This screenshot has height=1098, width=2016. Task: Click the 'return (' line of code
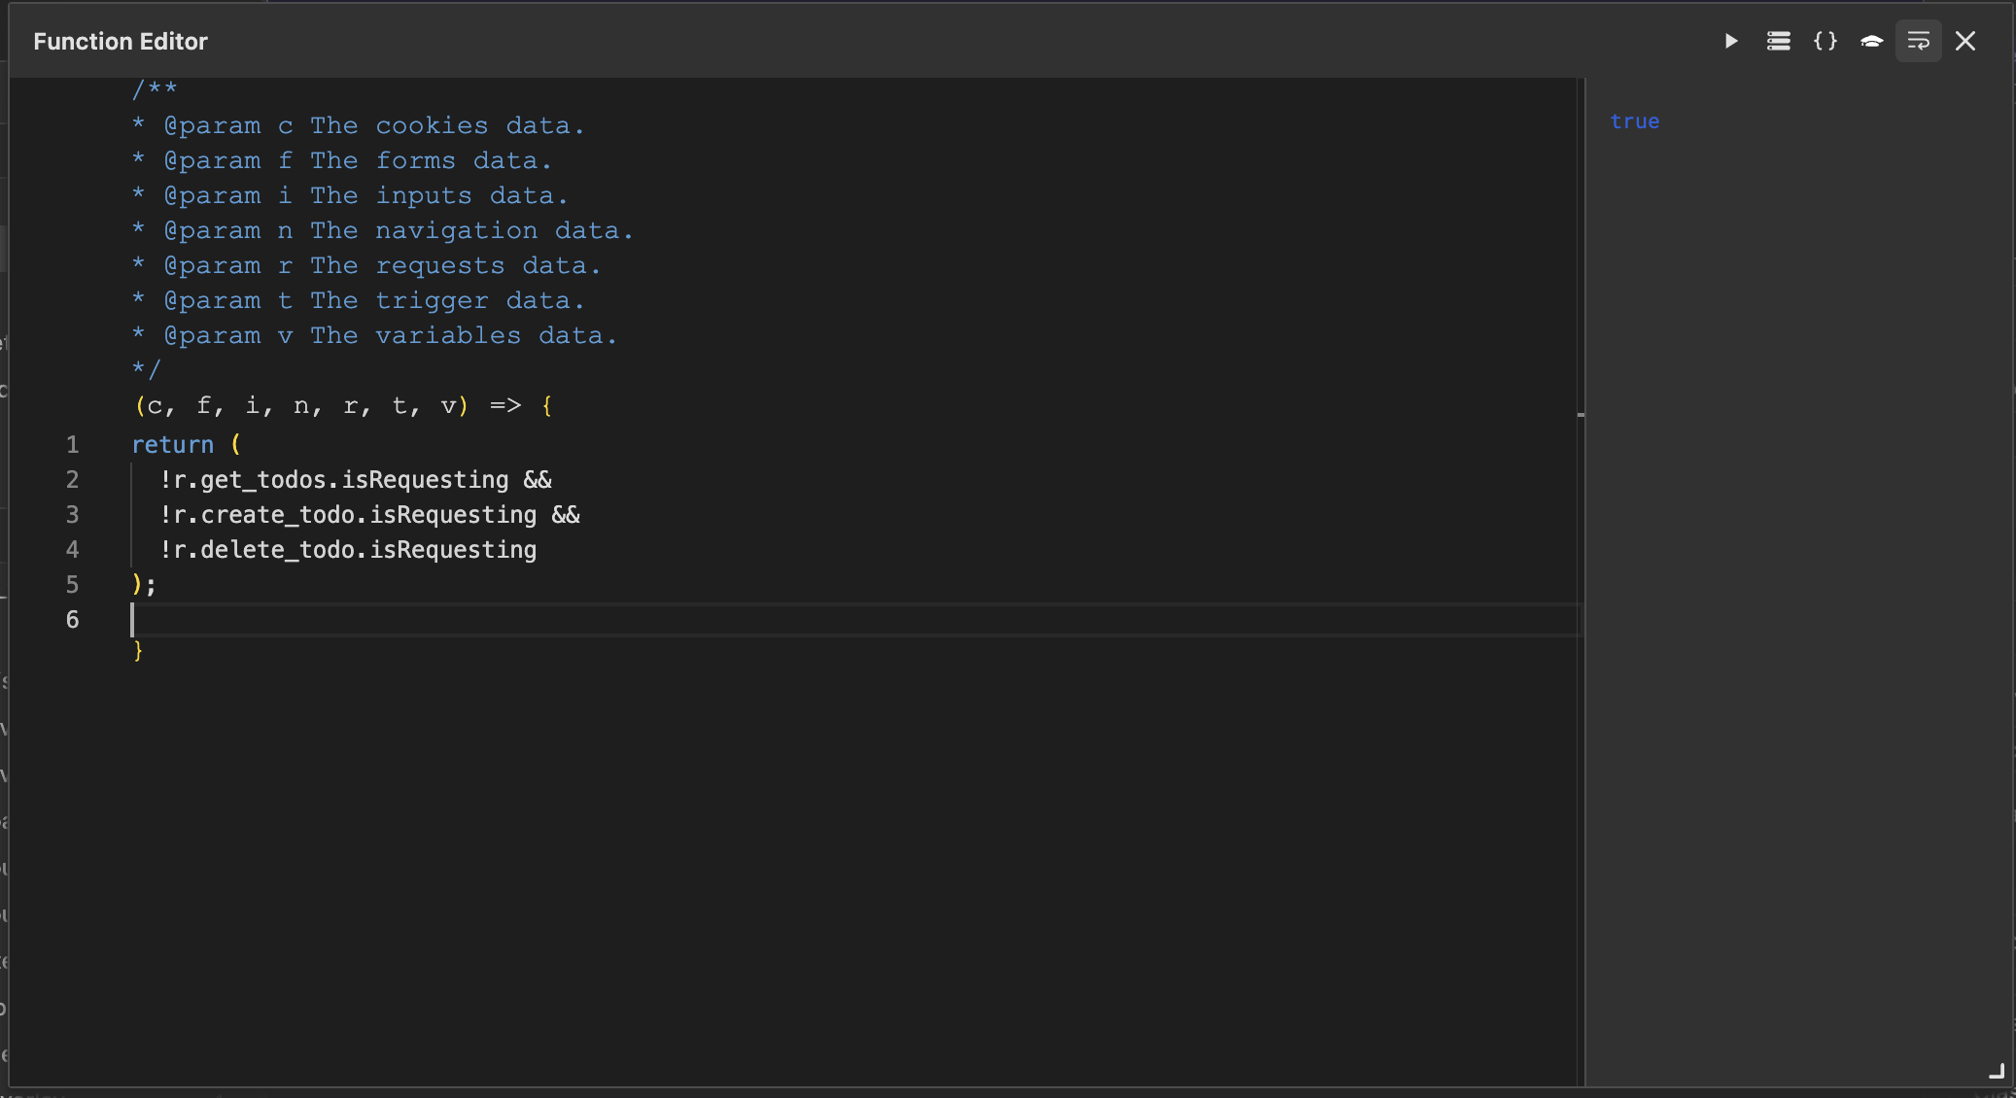click(x=186, y=445)
